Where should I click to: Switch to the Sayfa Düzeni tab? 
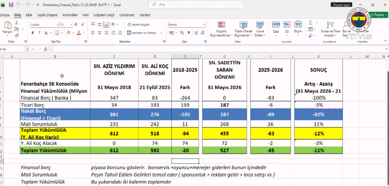pyautogui.click(x=47, y=15)
